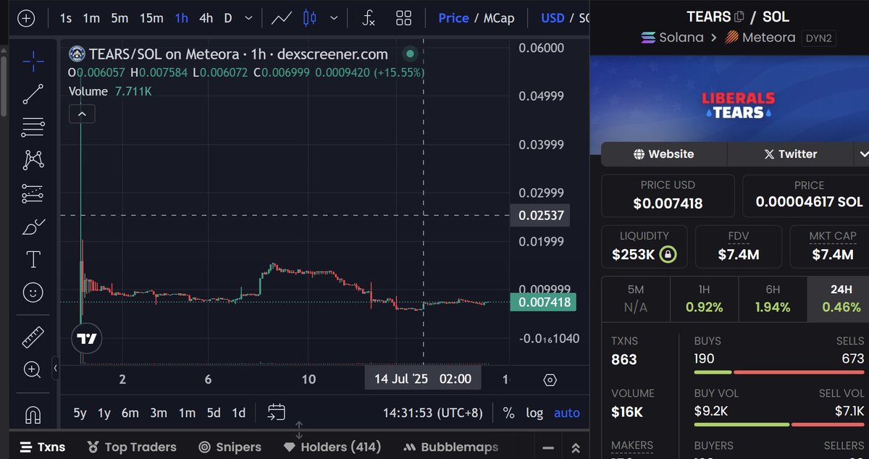Viewport: 869px width, 459px height.
Task: Open the Bubblemaps tab
Action: pos(450,447)
